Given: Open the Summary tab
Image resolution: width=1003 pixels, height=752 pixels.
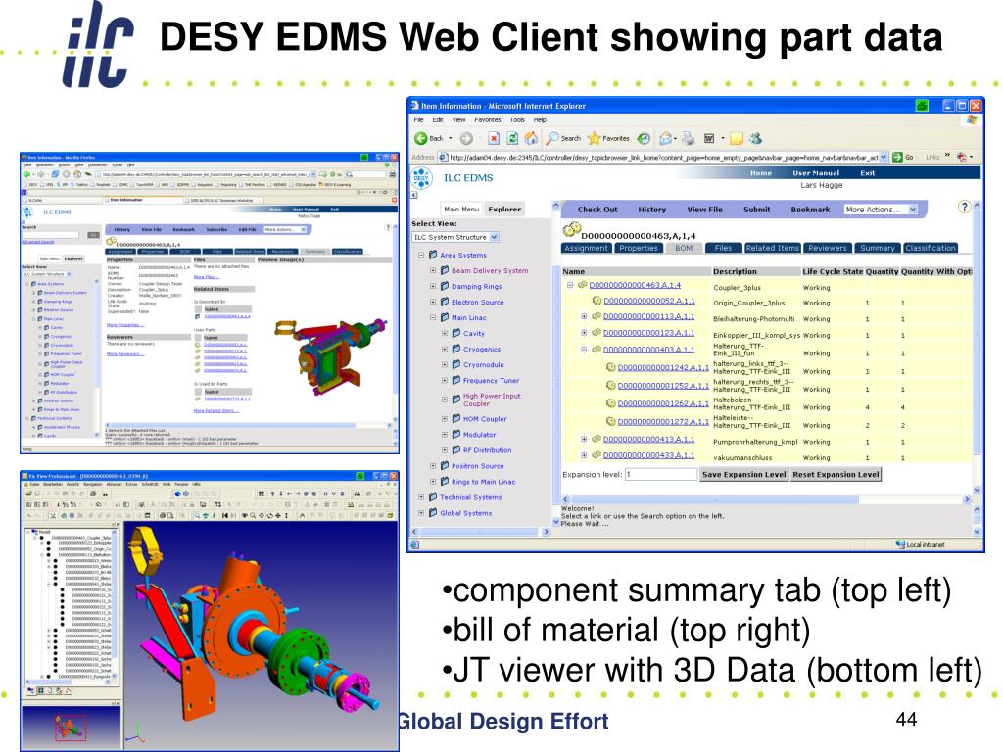Looking at the screenshot, I should 877,248.
